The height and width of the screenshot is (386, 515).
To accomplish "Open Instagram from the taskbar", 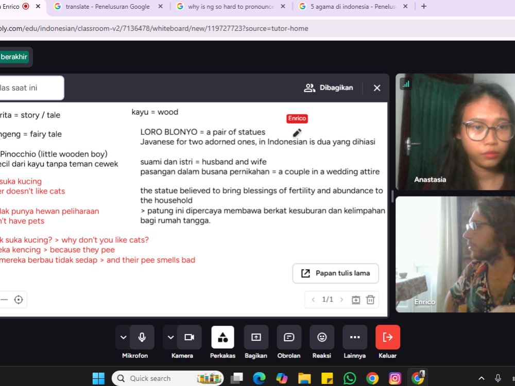I will 395,378.
